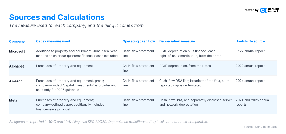Image resolution: width=286 pixels, height=134 pixels.
Task: Click the '2022 annual report' cell
Action: 250,66
